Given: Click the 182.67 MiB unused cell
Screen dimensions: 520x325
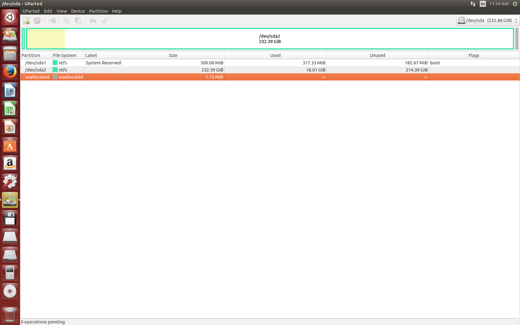Looking at the screenshot, I should coord(377,63).
